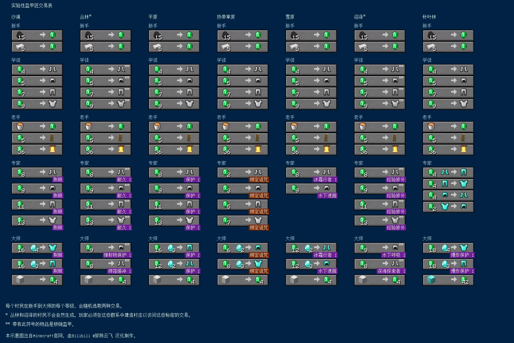
Task: Pick the diamond leggings icon in 沙漠 大师
Action: (x=53, y=264)
